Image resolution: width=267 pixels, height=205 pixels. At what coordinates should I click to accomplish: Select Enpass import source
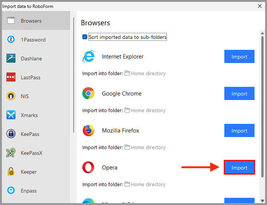(x=36, y=191)
